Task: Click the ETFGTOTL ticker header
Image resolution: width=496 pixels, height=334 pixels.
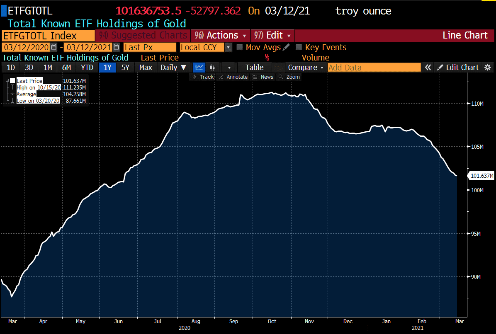Action: tap(30, 11)
